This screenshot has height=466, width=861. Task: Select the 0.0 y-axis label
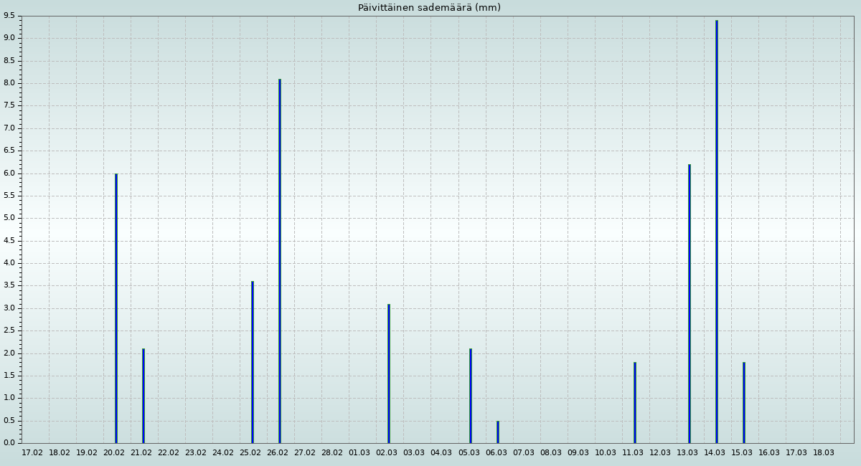tap(9, 443)
